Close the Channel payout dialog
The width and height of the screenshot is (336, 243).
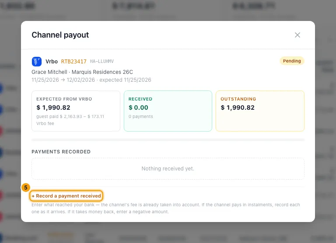point(297,35)
